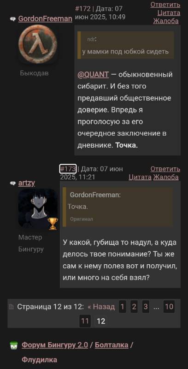This screenshot has width=188, height=369.
Task: Go to page 10 of thread
Action: point(169,307)
